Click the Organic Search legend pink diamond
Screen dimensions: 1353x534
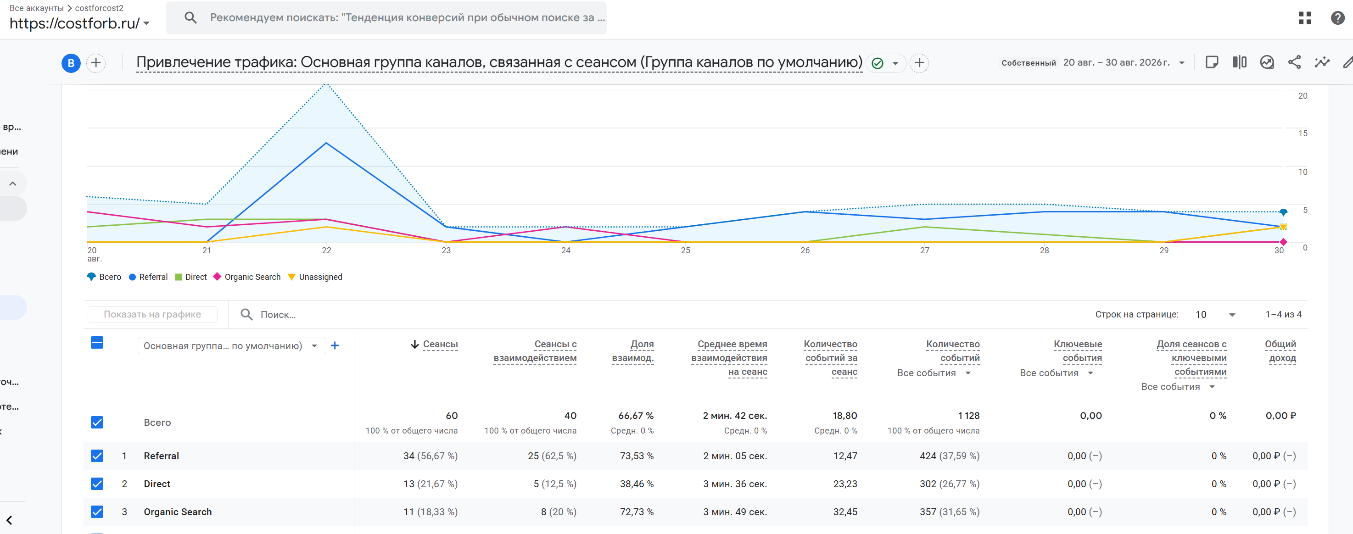[x=217, y=276]
